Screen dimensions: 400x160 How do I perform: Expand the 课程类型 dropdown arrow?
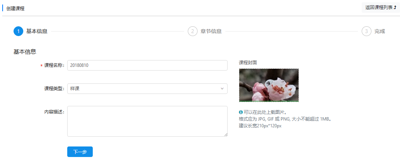[x=222, y=89]
